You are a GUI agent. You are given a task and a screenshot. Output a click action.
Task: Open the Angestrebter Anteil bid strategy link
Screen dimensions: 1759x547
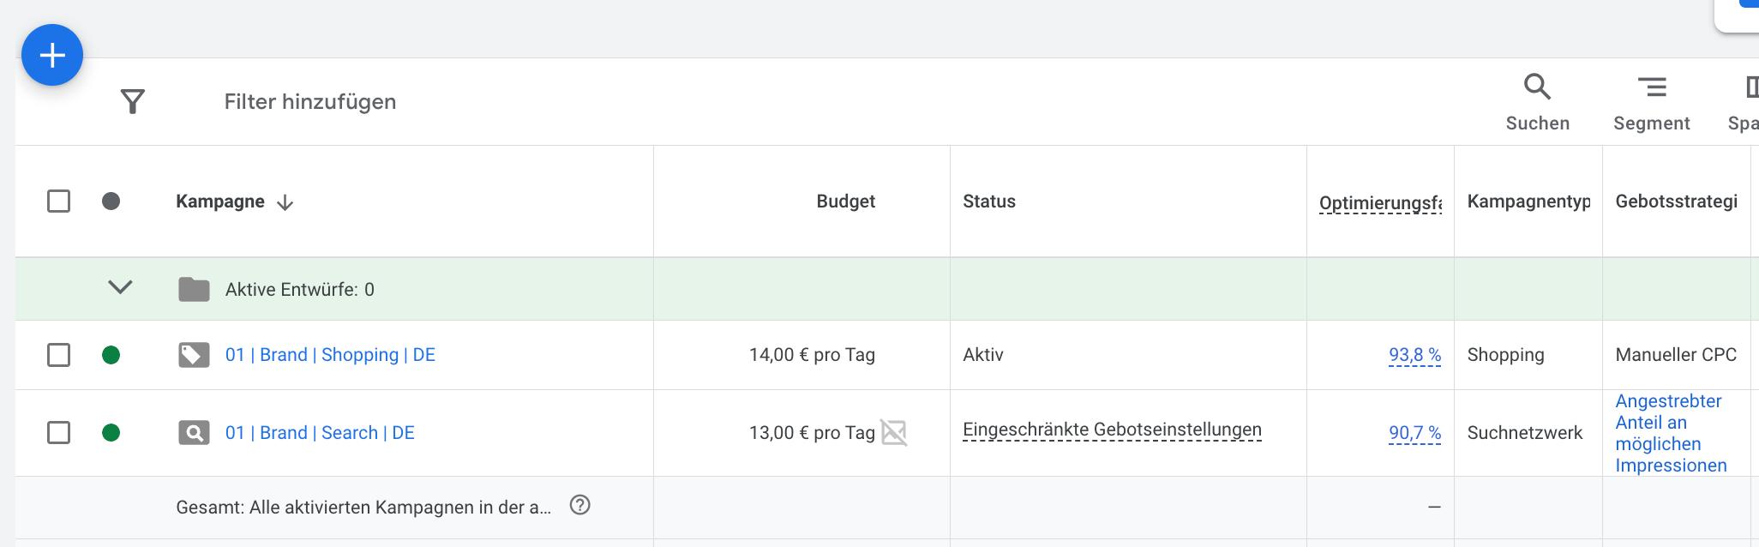pyautogui.click(x=1670, y=433)
